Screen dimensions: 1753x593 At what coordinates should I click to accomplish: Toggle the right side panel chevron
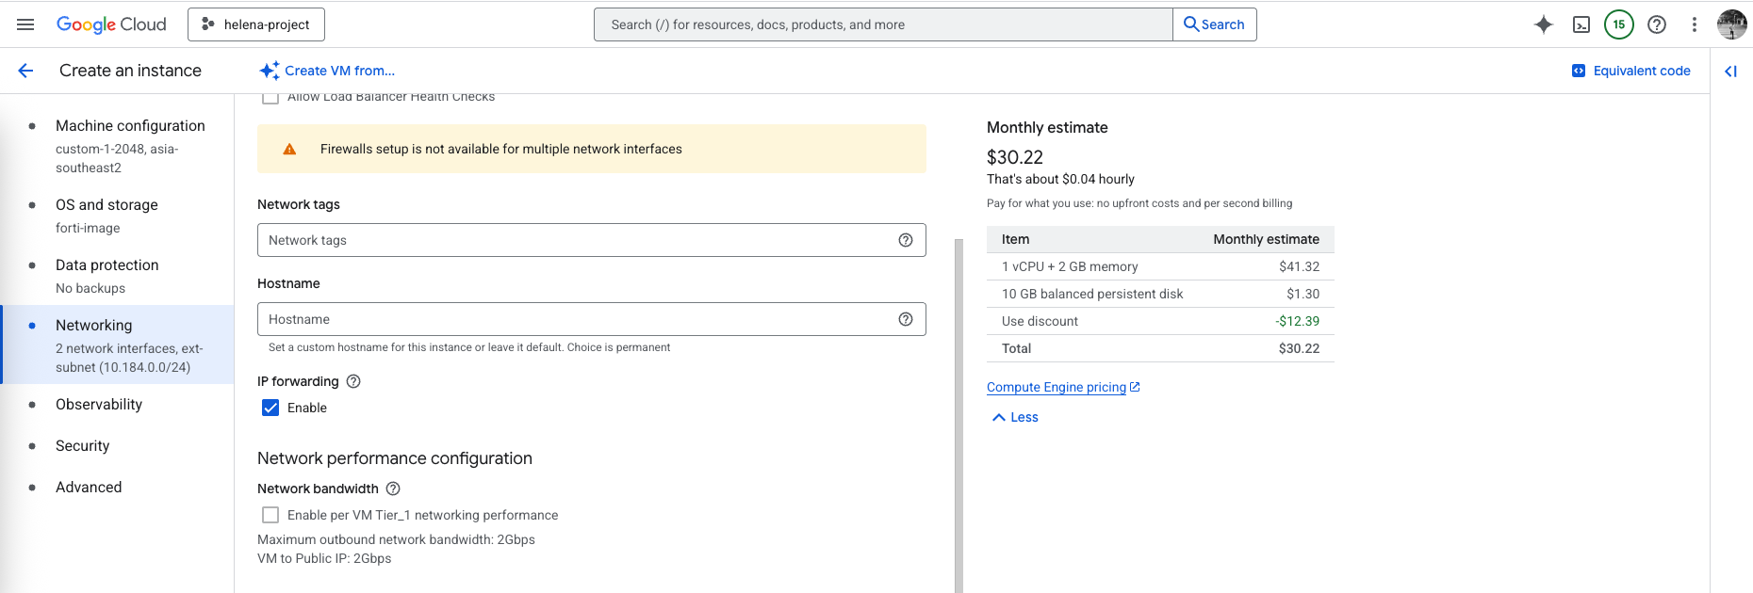pyautogui.click(x=1730, y=71)
